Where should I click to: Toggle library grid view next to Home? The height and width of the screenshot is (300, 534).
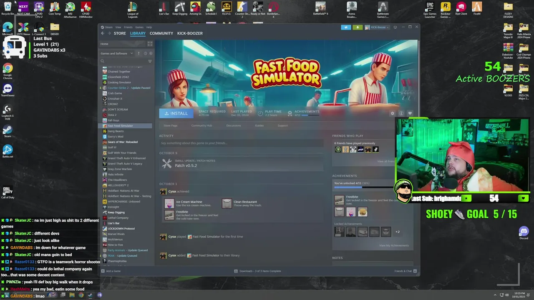tap(150, 44)
